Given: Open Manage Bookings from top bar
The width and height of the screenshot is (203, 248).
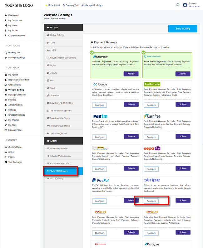Looking at the screenshot, I should click(x=92, y=5).
